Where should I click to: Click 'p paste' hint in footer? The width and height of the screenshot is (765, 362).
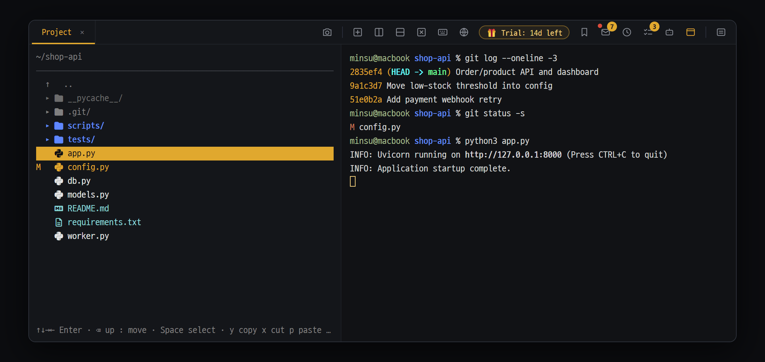(305, 330)
